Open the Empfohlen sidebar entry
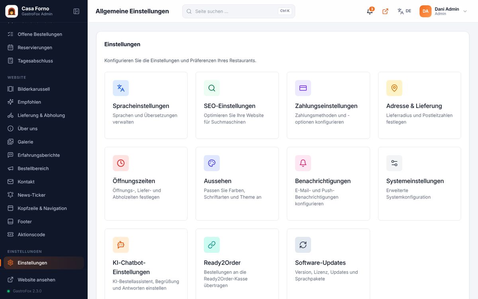 44,102
